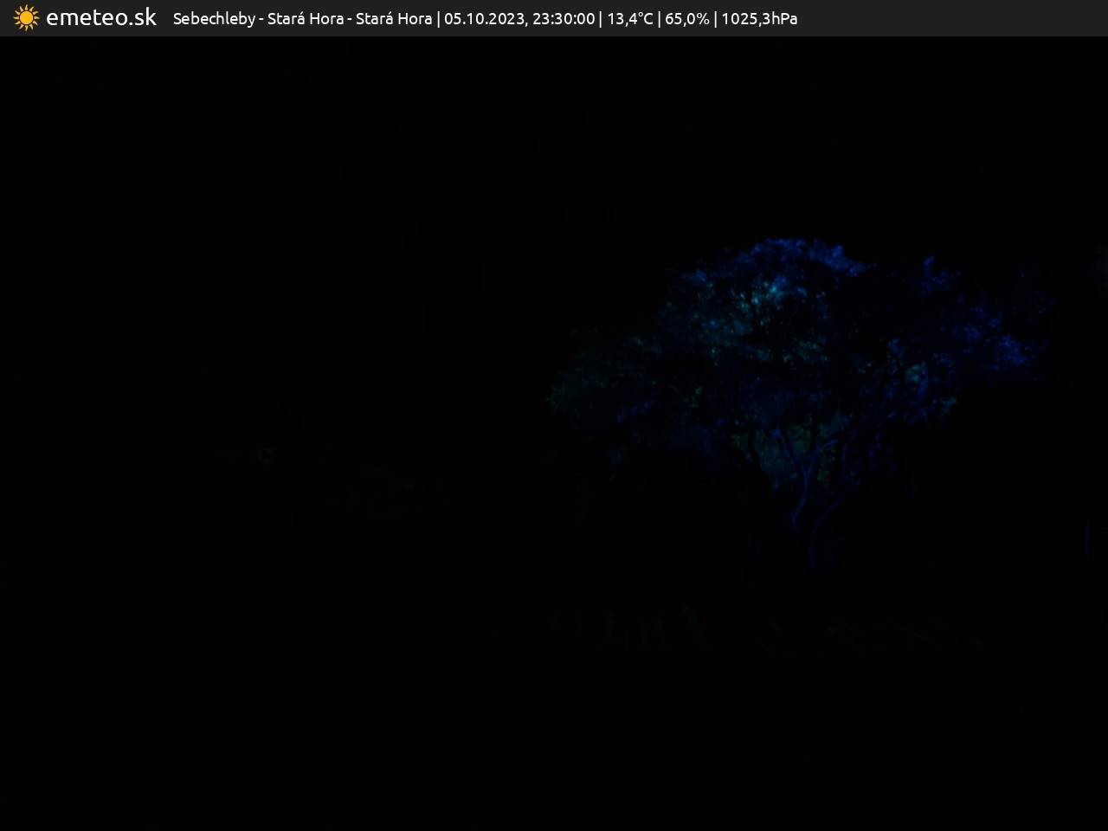This screenshot has height=831, width=1108.
Task: Click the dash between Sebechleby and Stará Hora
Action: (x=261, y=18)
